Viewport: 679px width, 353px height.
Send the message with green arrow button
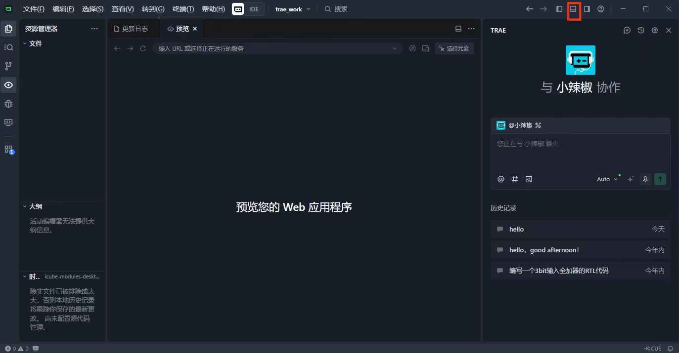click(660, 179)
